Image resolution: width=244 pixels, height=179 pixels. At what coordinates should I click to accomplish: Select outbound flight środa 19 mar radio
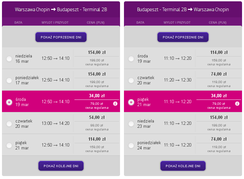pos(9,102)
